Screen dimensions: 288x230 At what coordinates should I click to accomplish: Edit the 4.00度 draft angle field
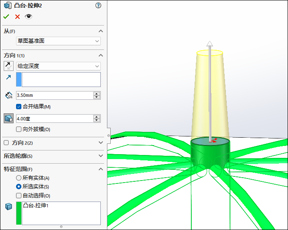(x=55, y=118)
